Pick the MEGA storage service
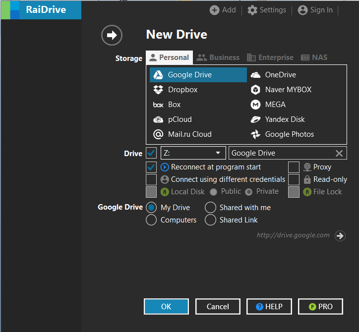Screen dimensions: 359x332 coord(275,105)
